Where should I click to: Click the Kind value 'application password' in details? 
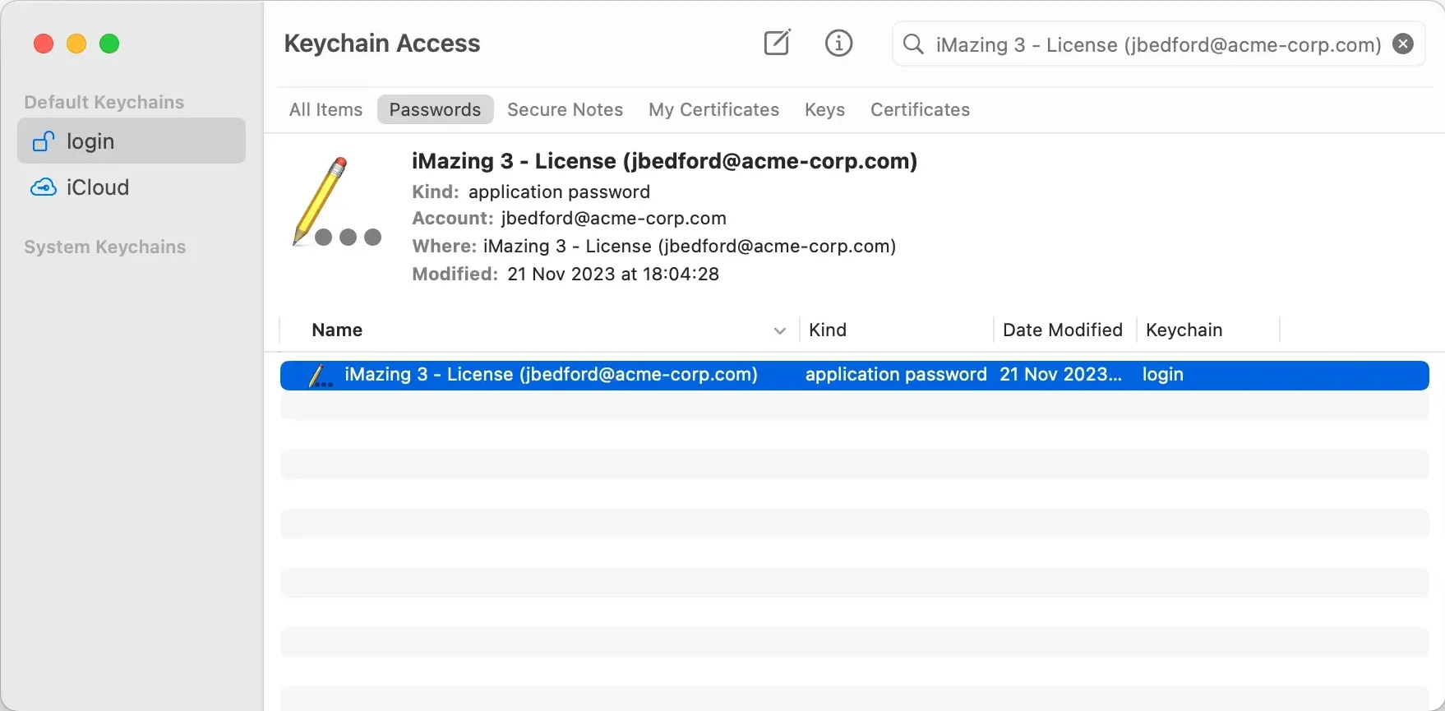559,192
